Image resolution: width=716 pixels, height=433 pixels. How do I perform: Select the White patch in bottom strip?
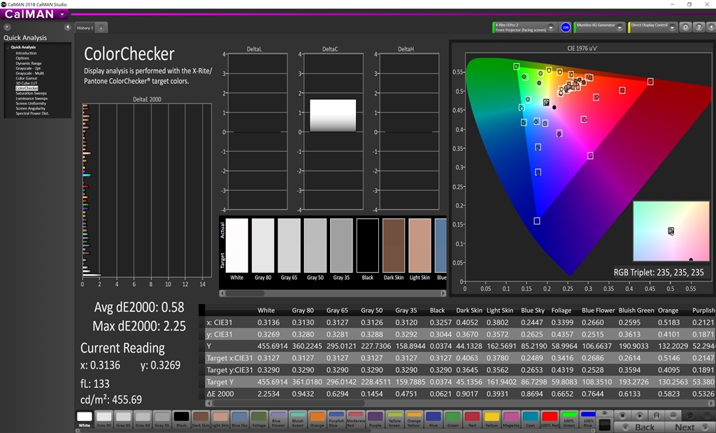[x=85, y=419]
